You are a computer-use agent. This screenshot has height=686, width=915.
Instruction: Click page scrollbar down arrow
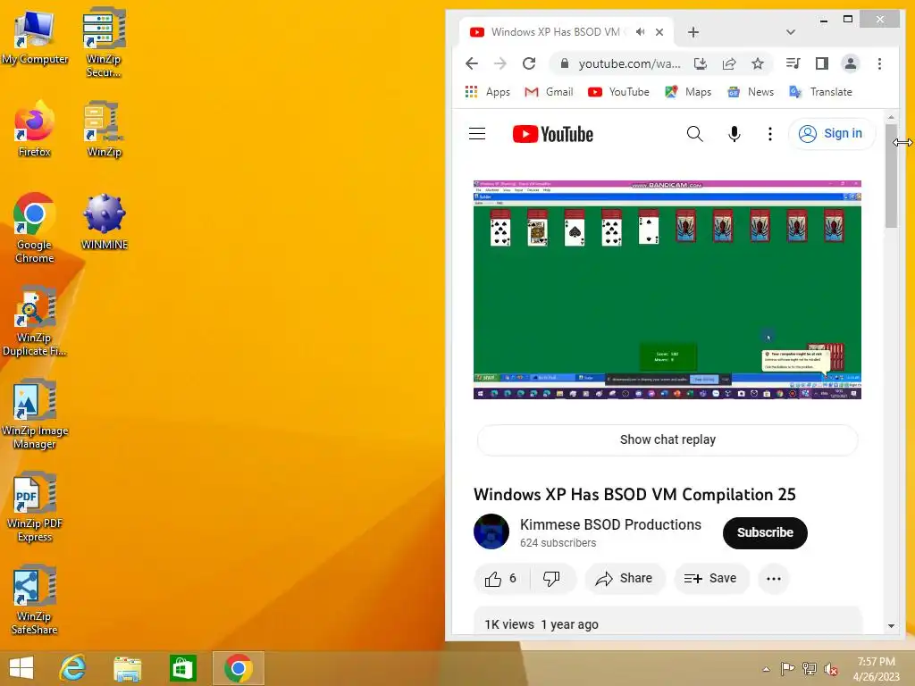[x=891, y=626]
